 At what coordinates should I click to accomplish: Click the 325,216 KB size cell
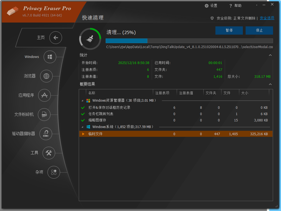point(259,134)
